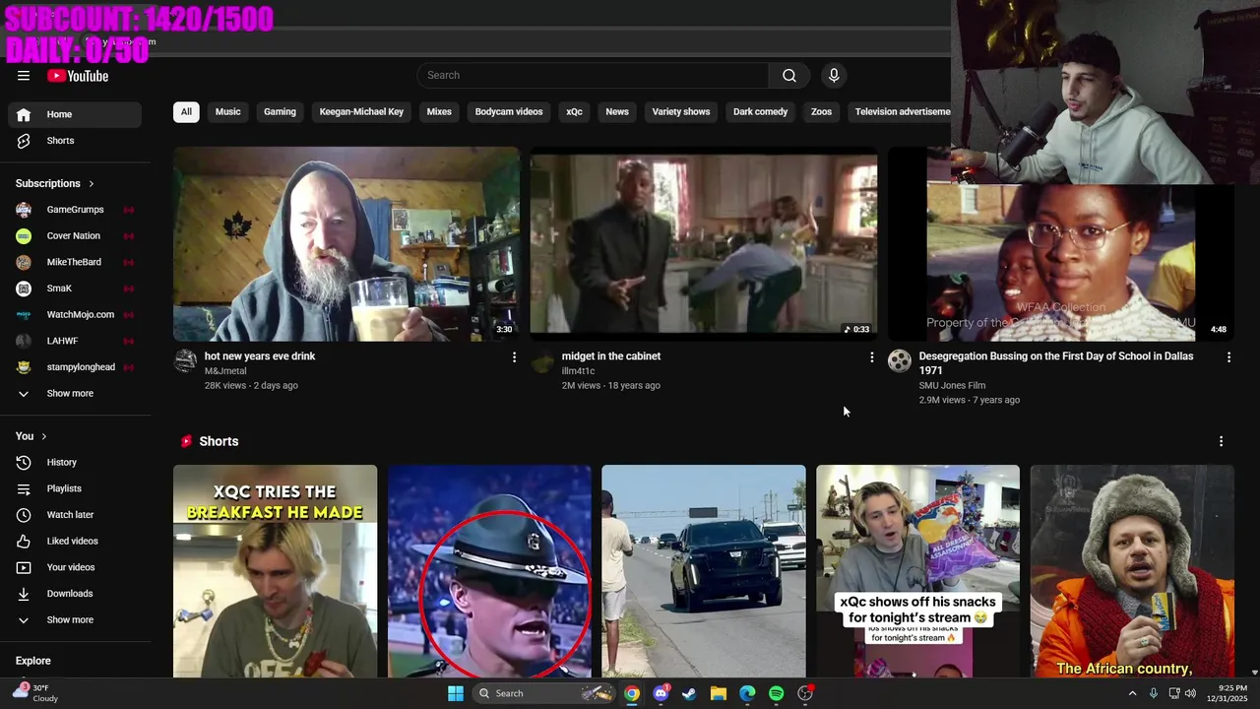Click the illm4t1c channel name
The width and height of the screenshot is (1260, 709).
[x=578, y=371]
